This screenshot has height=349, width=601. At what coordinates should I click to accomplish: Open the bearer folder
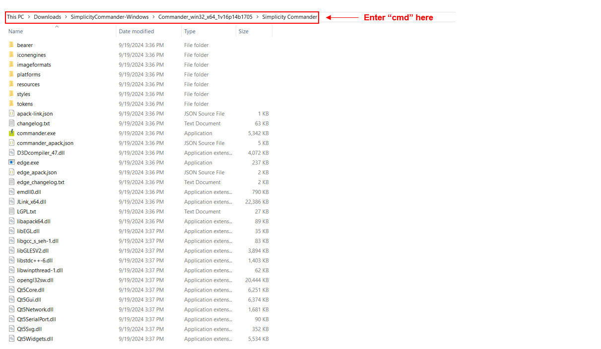[x=25, y=45]
